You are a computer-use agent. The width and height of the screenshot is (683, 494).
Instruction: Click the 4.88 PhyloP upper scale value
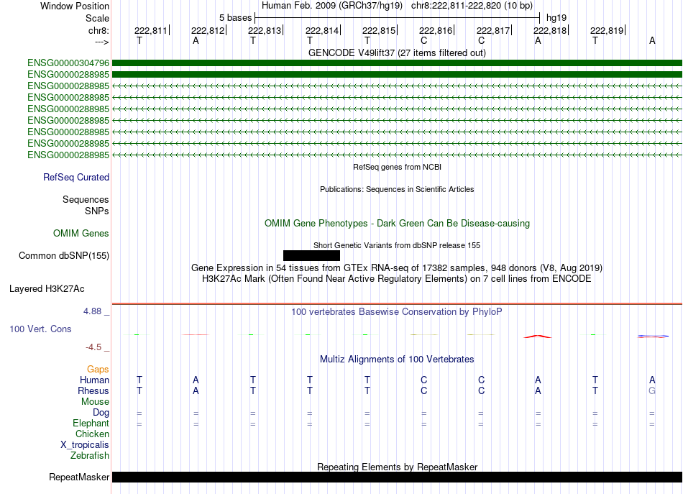[92, 311]
